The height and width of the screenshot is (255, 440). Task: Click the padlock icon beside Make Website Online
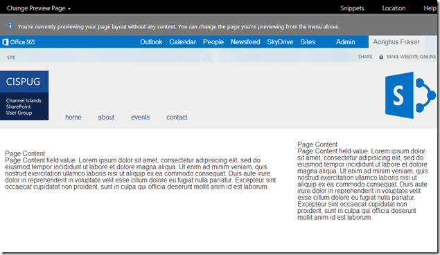pyautogui.click(x=381, y=57)
